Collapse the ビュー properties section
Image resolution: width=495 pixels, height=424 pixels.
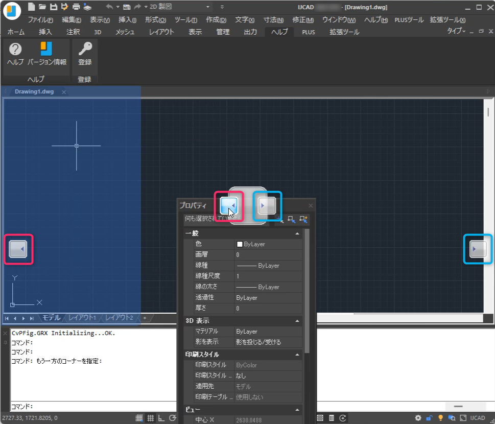pos(297,410)
